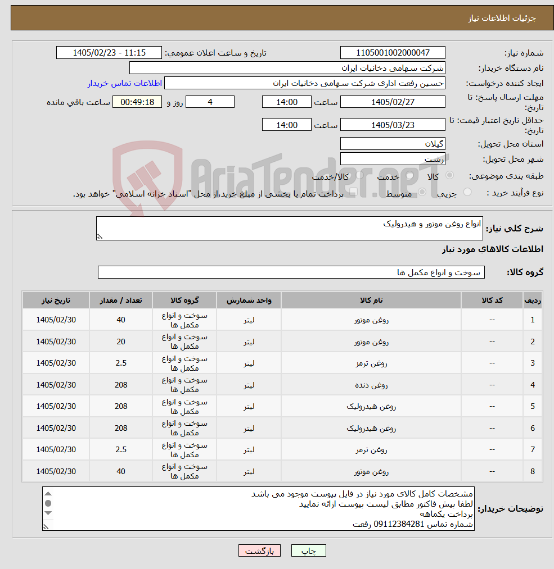Click the buyer notes text area

(x=258, y=508)
